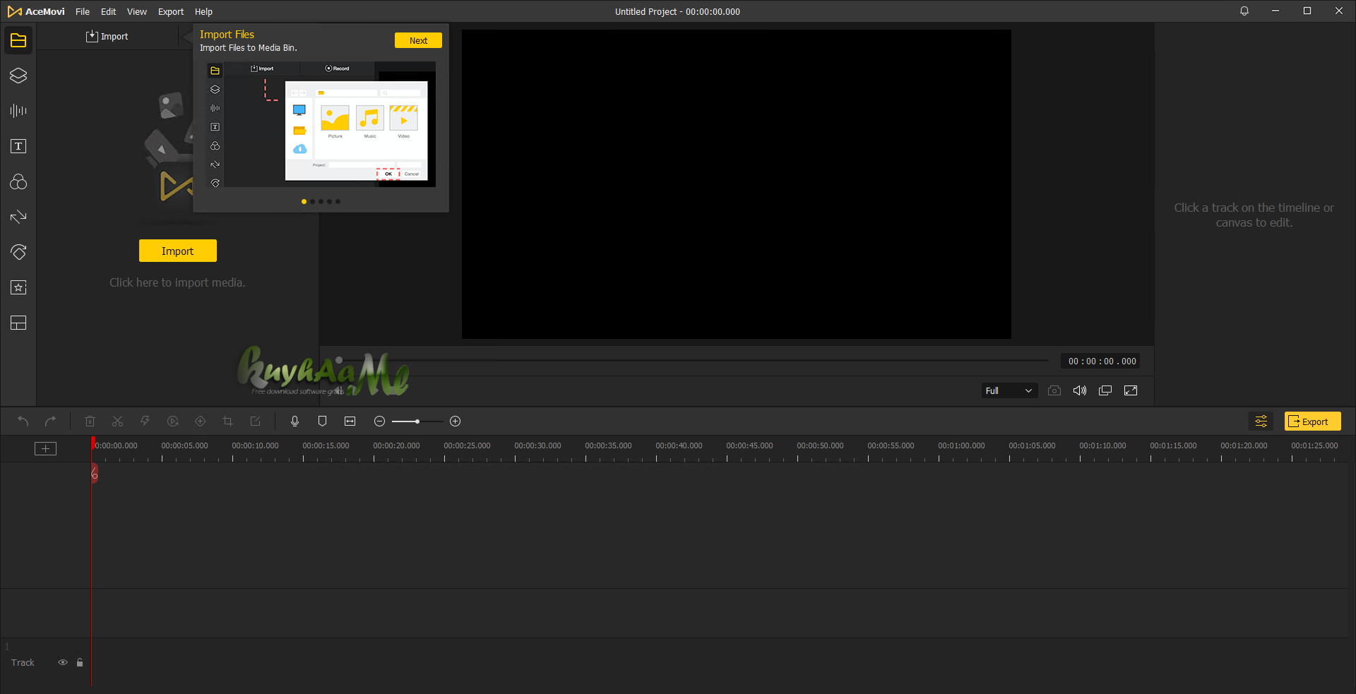Viewport: 1356px width, 694px height.
Task: Click the pencil Edit clip icon
Action: tap(255, 421)
